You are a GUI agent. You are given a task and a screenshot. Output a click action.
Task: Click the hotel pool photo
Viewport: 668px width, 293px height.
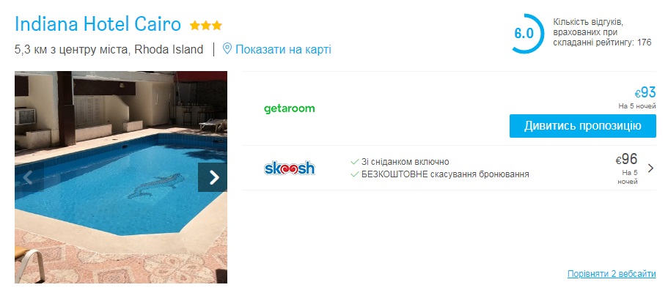120,177
